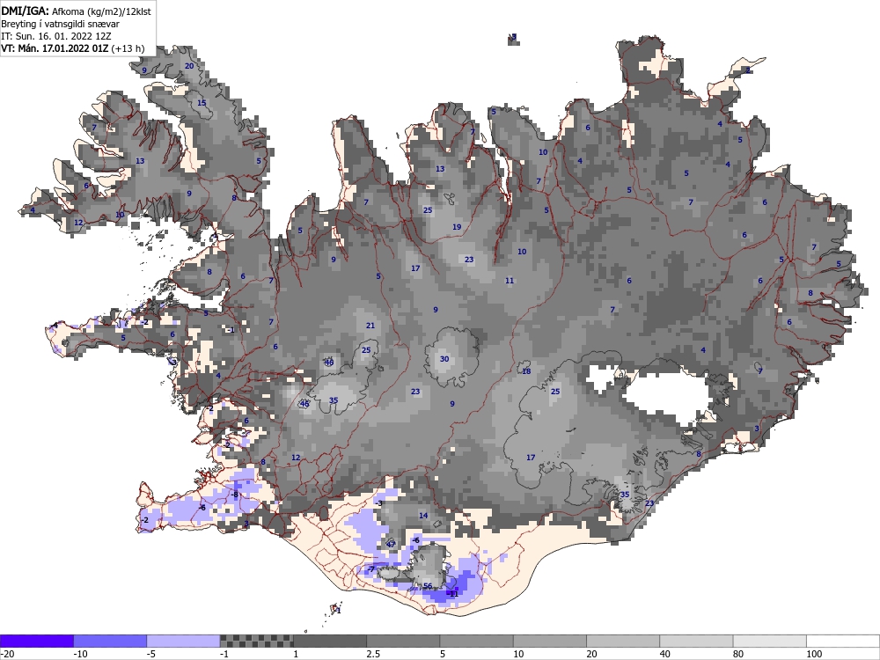This screenshot has width=880, height=660.
Task: Click the map value '-11' in dark purple area
Action: click(x=453, y=594)
